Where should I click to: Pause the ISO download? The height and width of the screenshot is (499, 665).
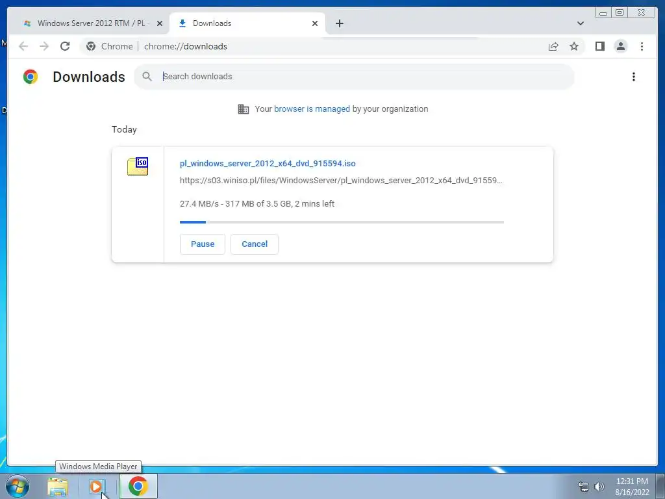point(203,244)
